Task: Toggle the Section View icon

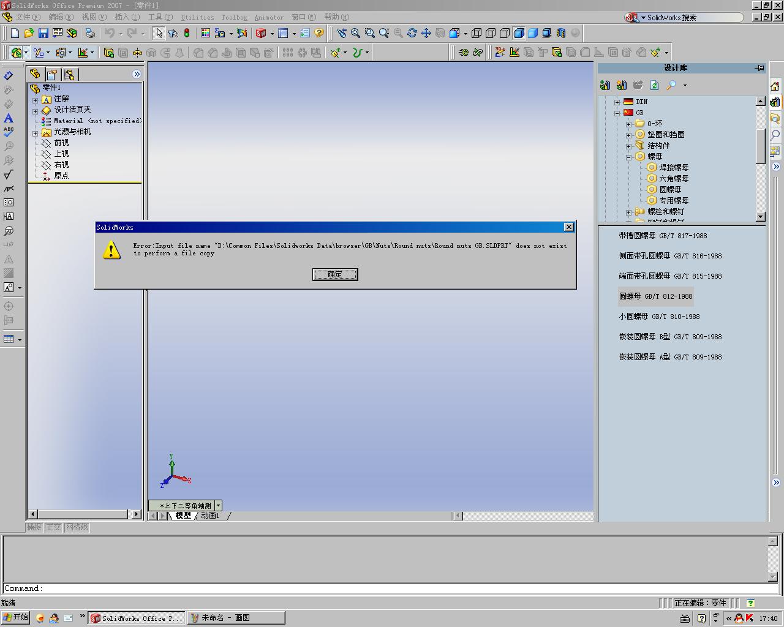Action: coord(561,33)
